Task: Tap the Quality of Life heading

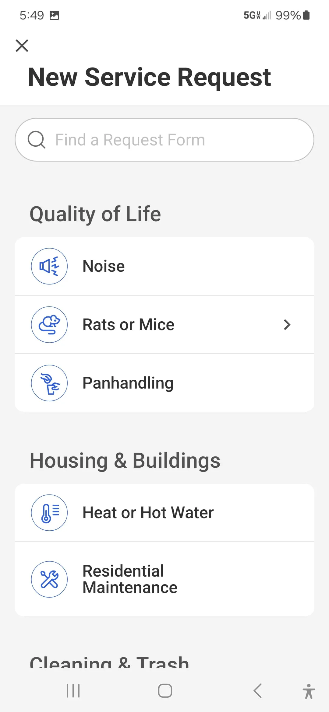Action: click(x=95, y=214)
